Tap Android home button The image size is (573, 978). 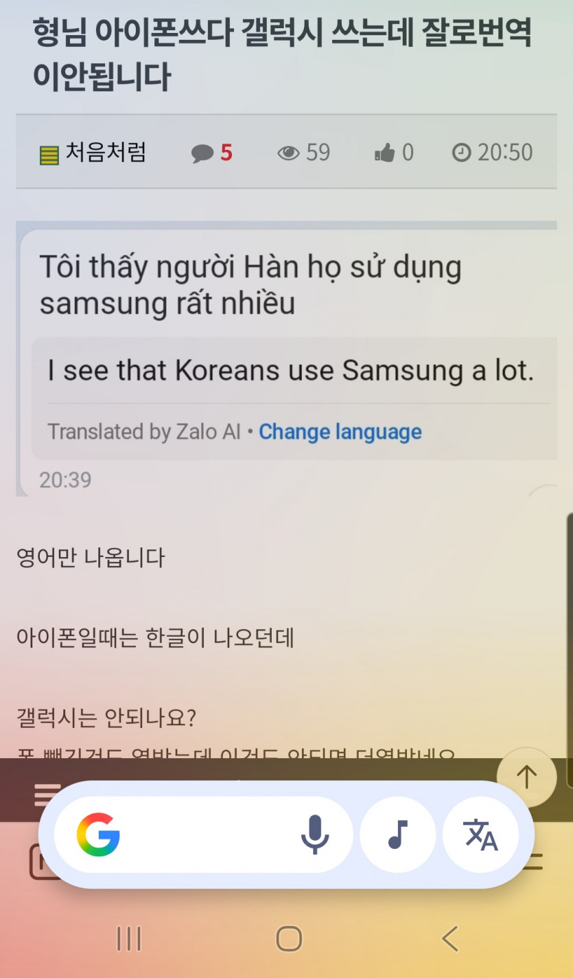(289, 938)
